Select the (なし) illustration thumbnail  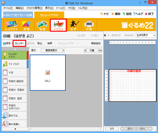[x=48, y=73]
